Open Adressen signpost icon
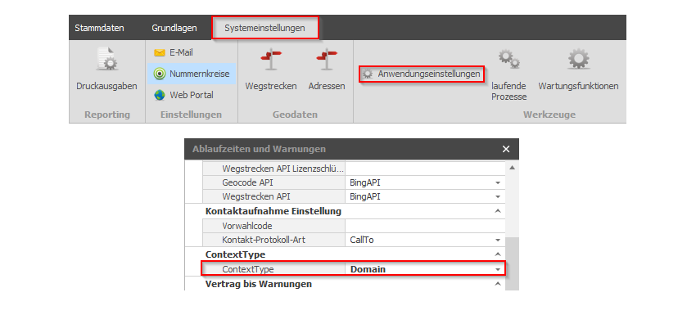This screenshot has height=315, width=696. 327,59
